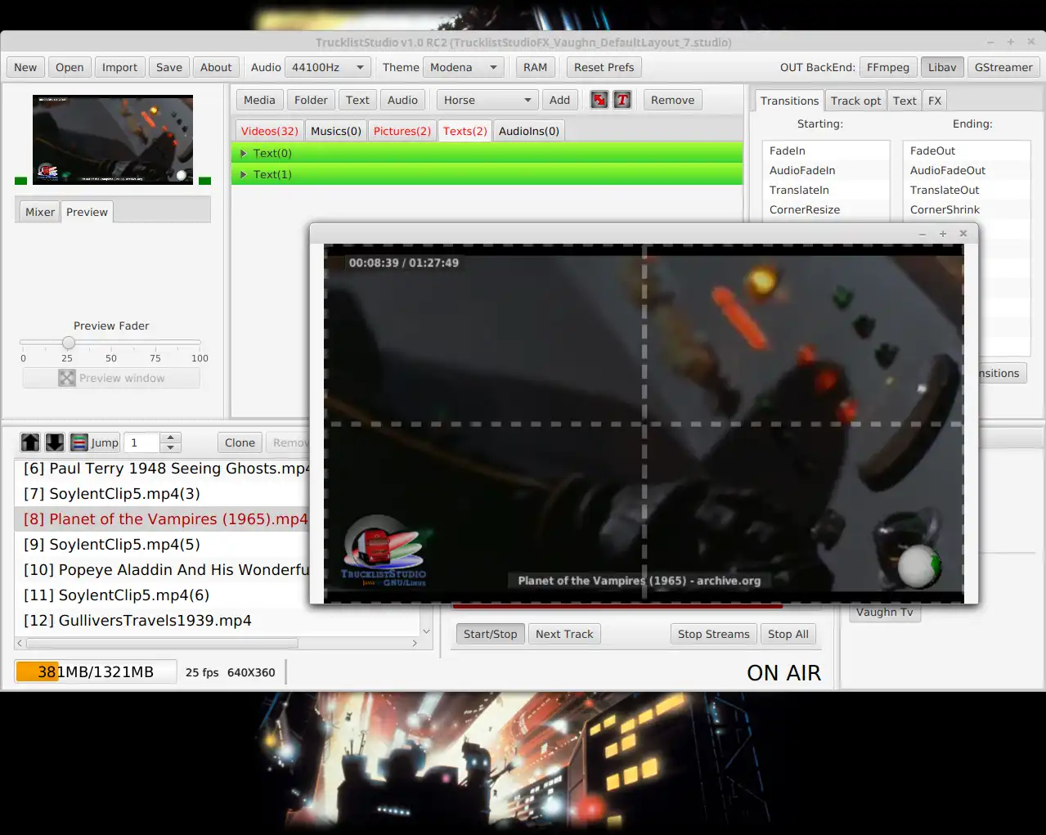This screenshot has width=1046, height=835.
Task: Move selected track up with arrow icon
Action: 30,442
